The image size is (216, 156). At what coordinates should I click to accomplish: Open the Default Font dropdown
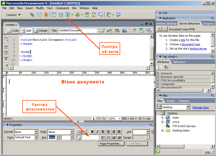[36, 137]
